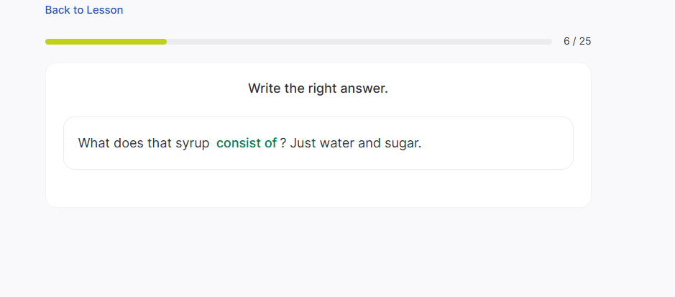
Task: Click the word 'What' starting the sentence
Action: click(93, 143)
